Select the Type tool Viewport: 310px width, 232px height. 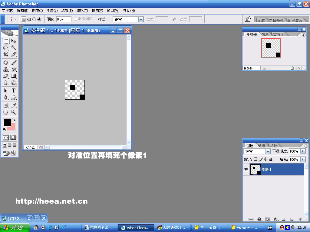click(x=14, y=91)
